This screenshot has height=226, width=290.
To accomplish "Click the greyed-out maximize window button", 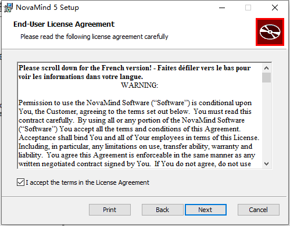I will coord(248,8).
